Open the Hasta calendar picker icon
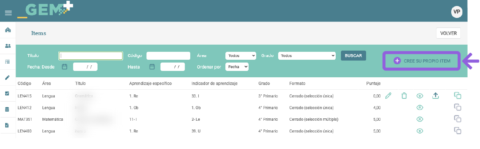The width and height of the screenshot is (480, 149). tap(152, 67)
